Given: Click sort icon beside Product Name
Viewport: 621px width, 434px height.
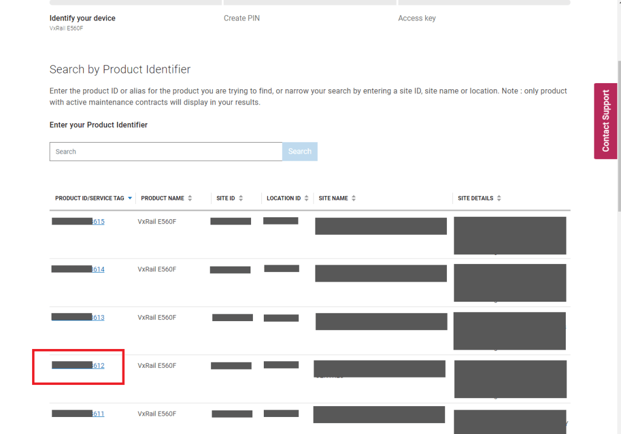Looking at the screenshot, I should [190, 198].
